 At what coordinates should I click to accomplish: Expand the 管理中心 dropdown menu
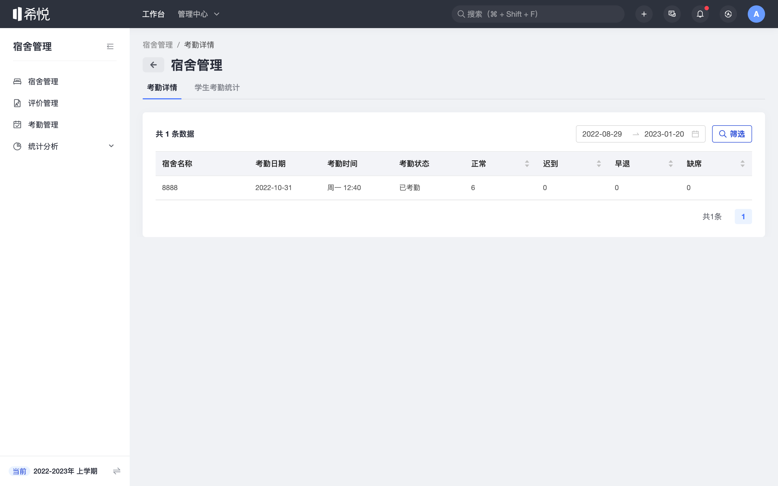click(x=198, y=14)
